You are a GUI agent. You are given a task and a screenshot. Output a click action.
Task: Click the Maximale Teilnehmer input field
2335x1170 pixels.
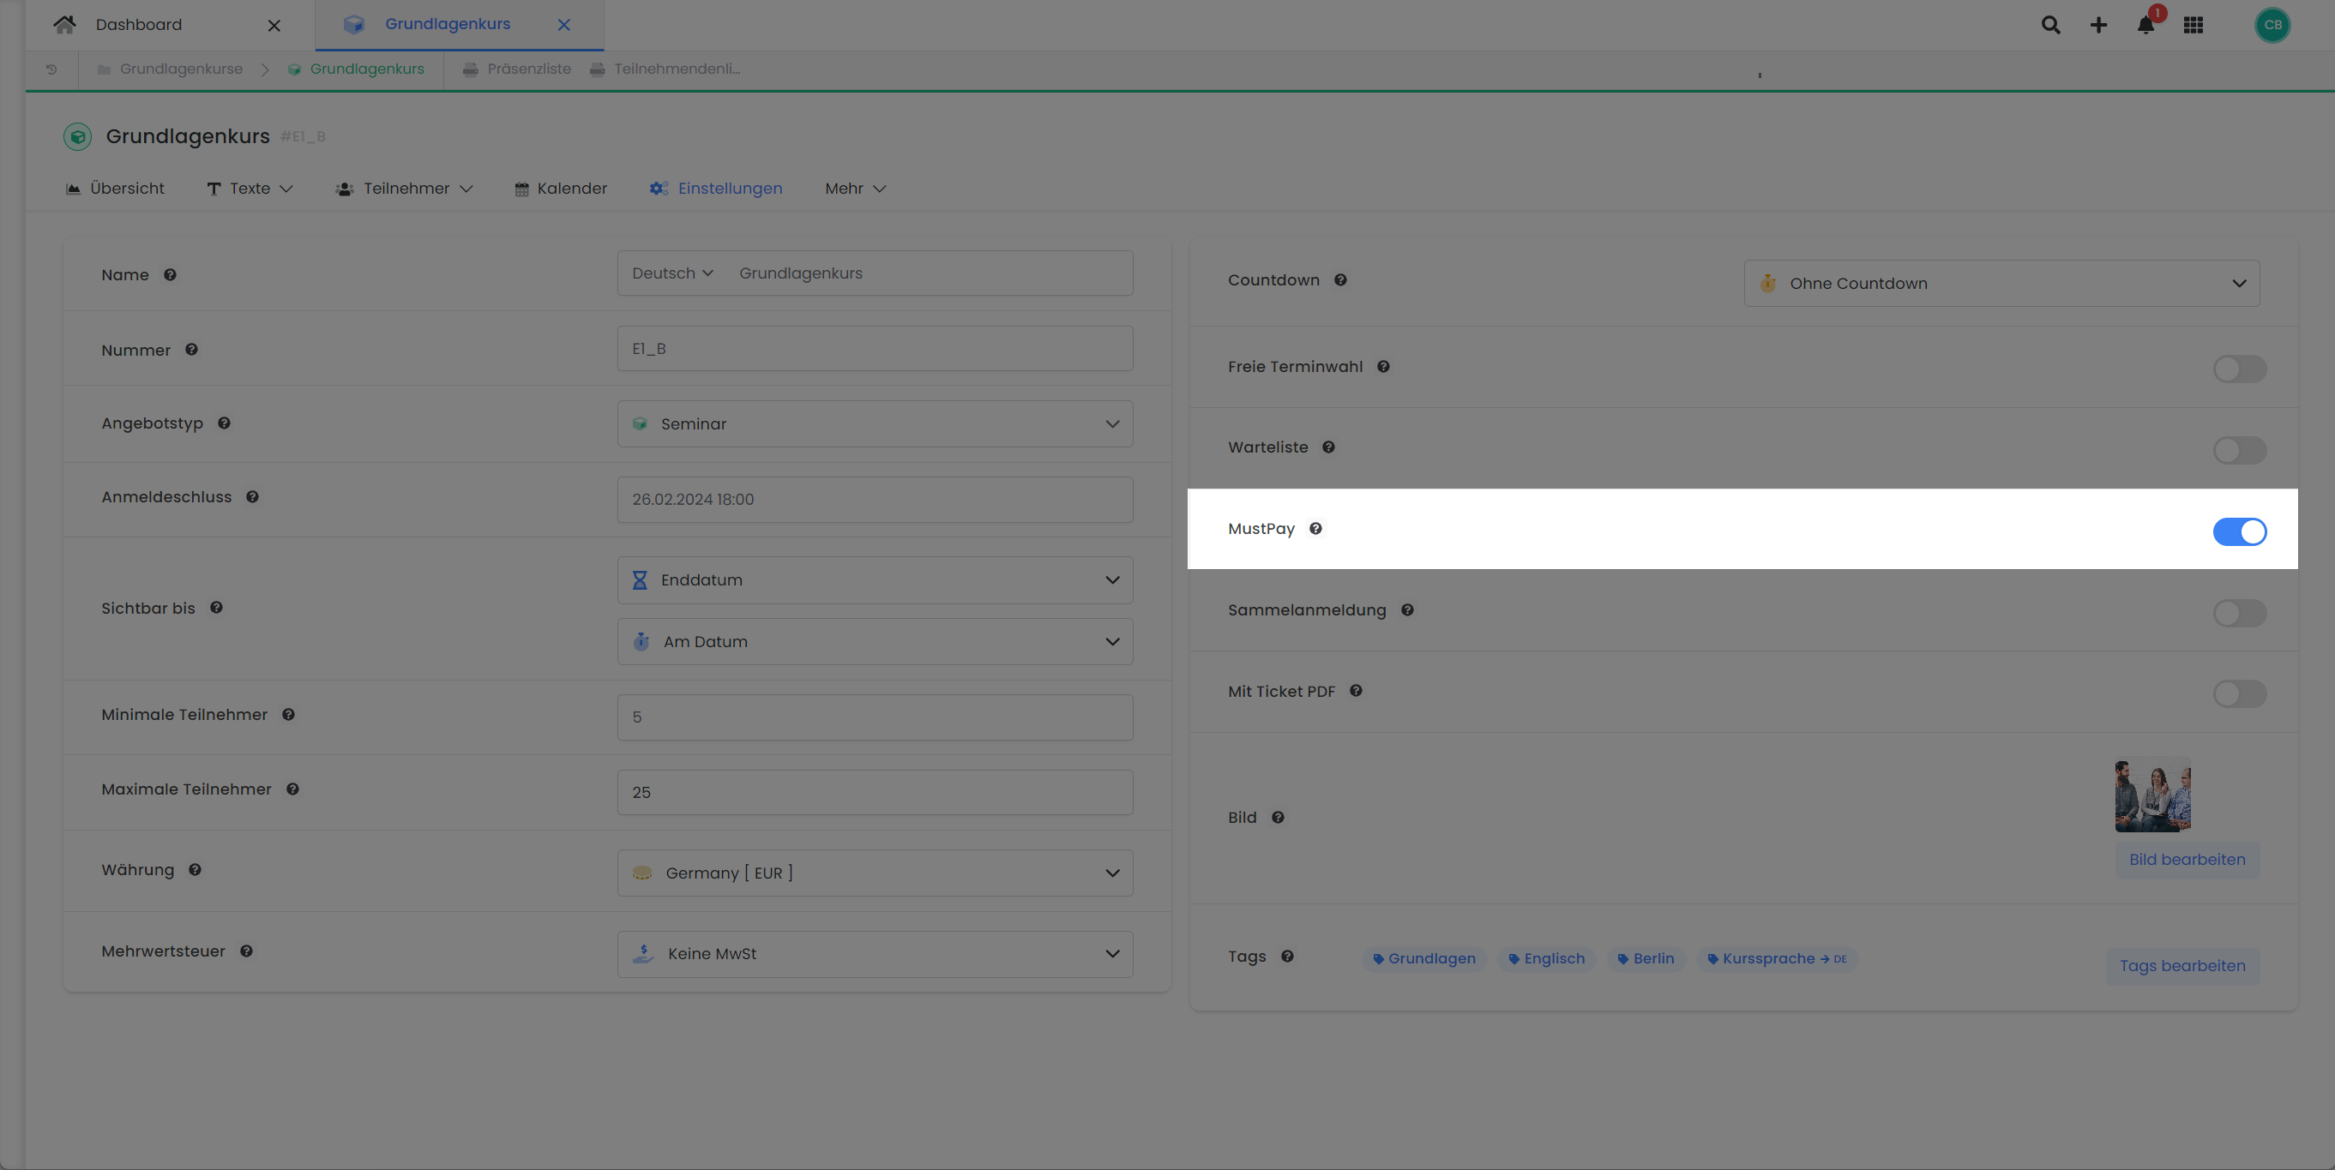[x=874, y=791]
